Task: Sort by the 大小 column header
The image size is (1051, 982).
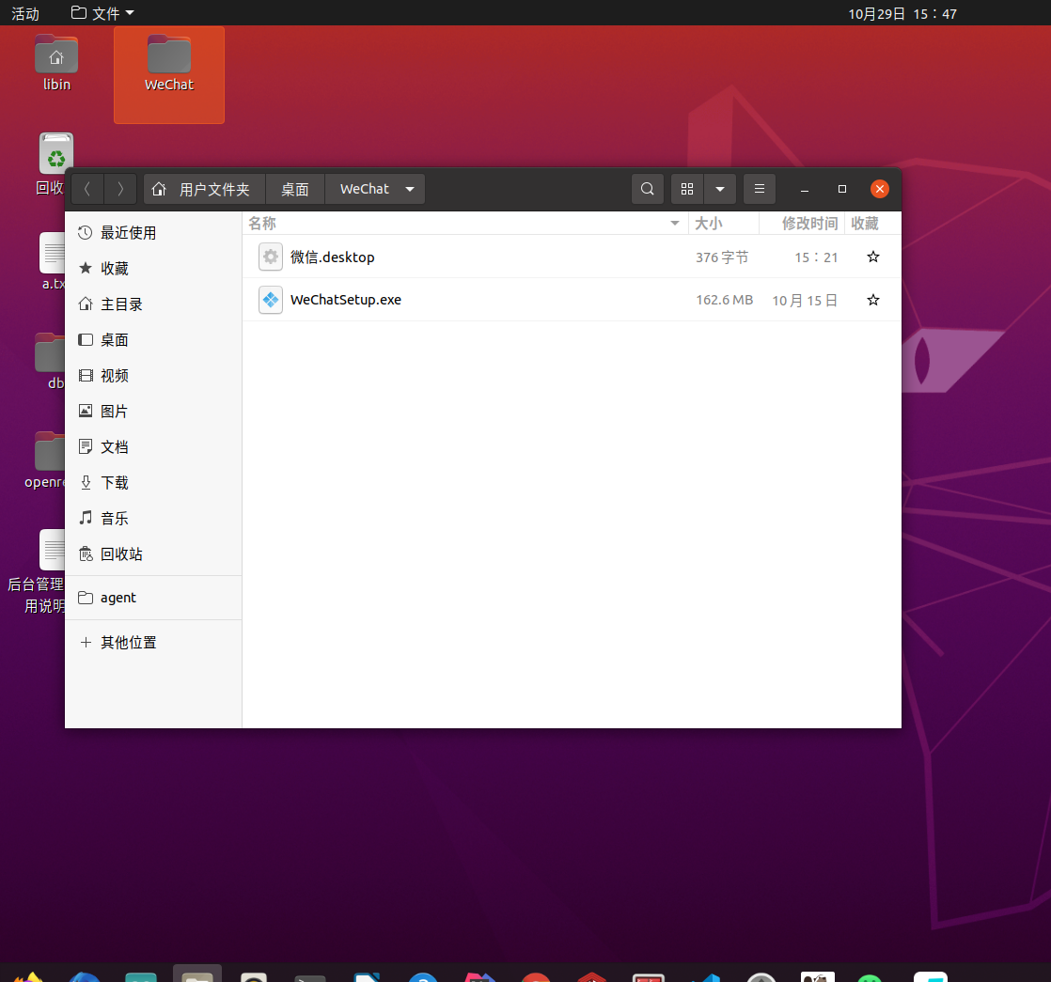Action: point(723,223)
